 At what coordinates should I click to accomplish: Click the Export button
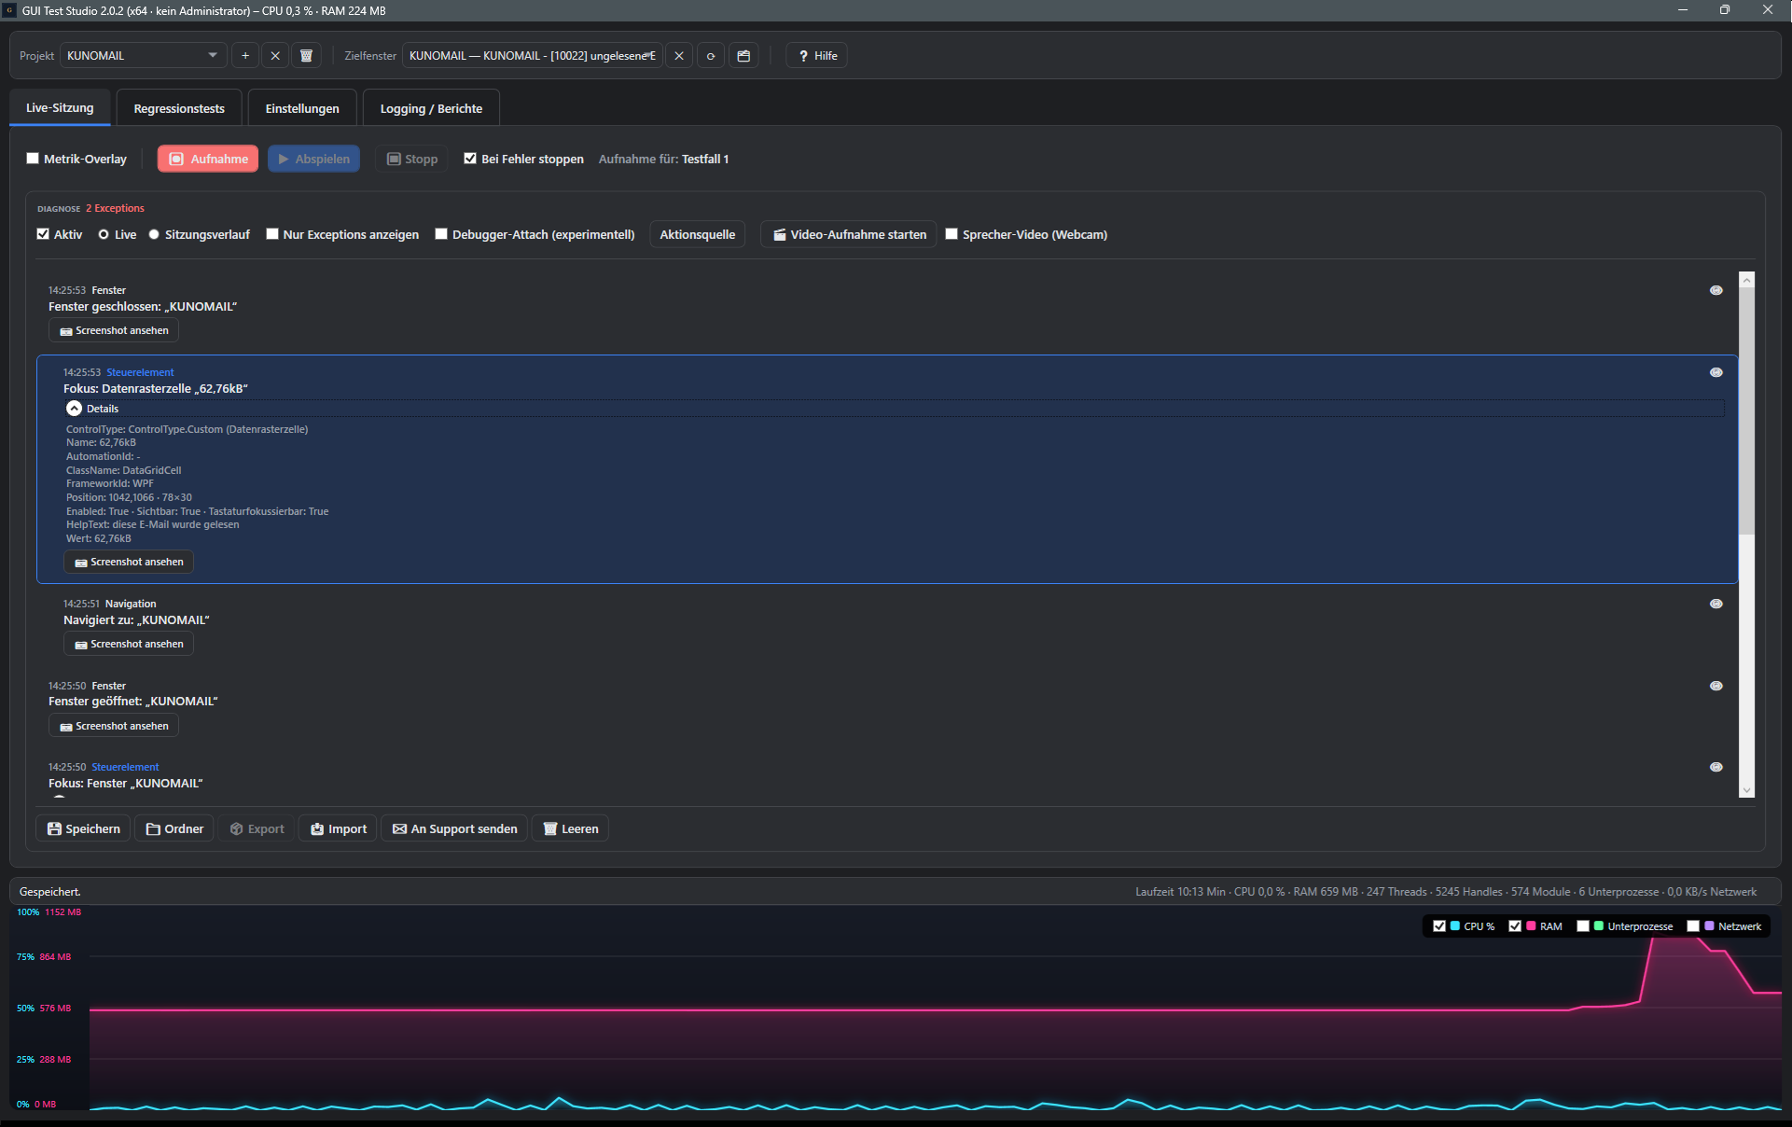pyautogui.click(x=257, y=828)
